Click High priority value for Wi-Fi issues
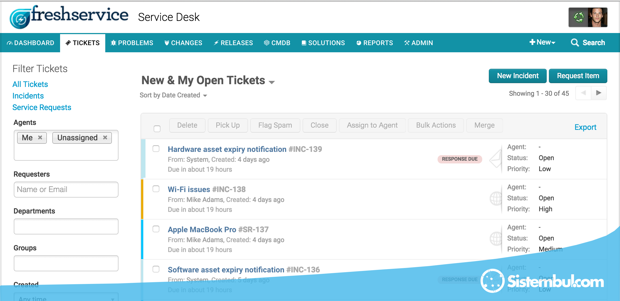The image size is (620, 301). [545, 209]
